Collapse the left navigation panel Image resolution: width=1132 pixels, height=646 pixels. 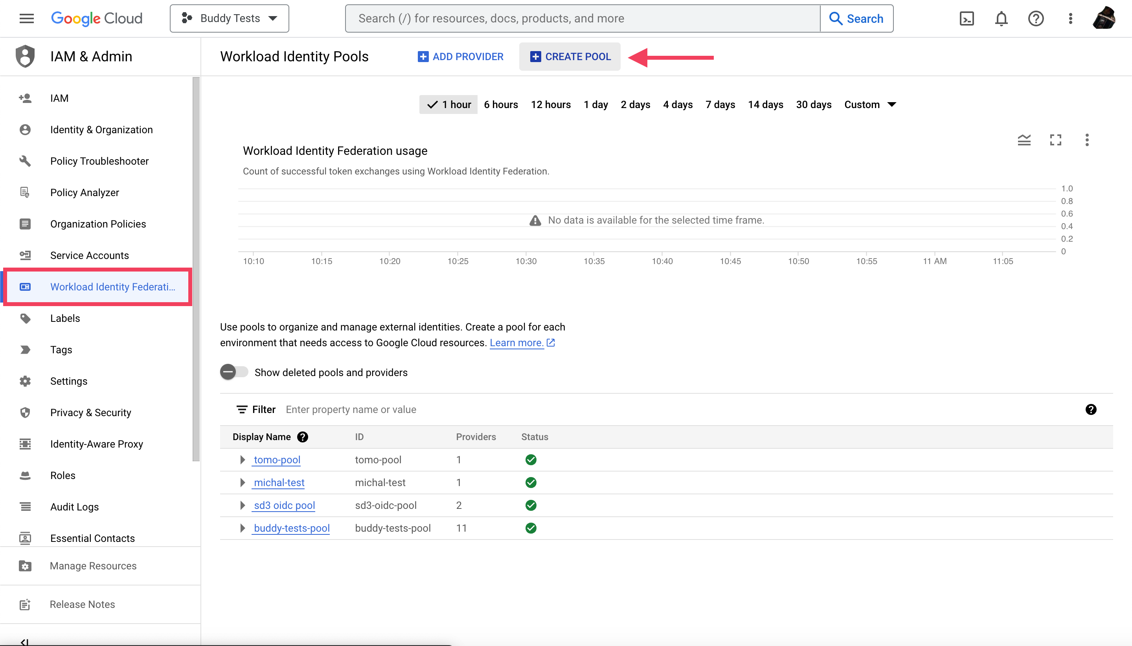[25, 642]
